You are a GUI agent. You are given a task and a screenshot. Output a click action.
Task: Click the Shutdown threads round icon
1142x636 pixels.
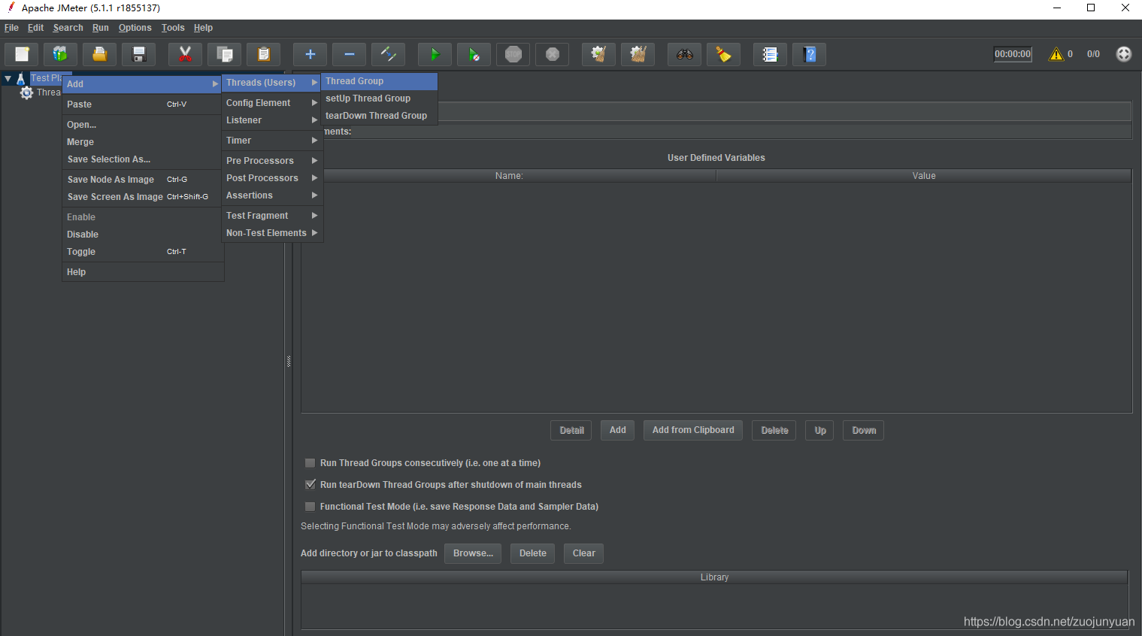(553, 54)
